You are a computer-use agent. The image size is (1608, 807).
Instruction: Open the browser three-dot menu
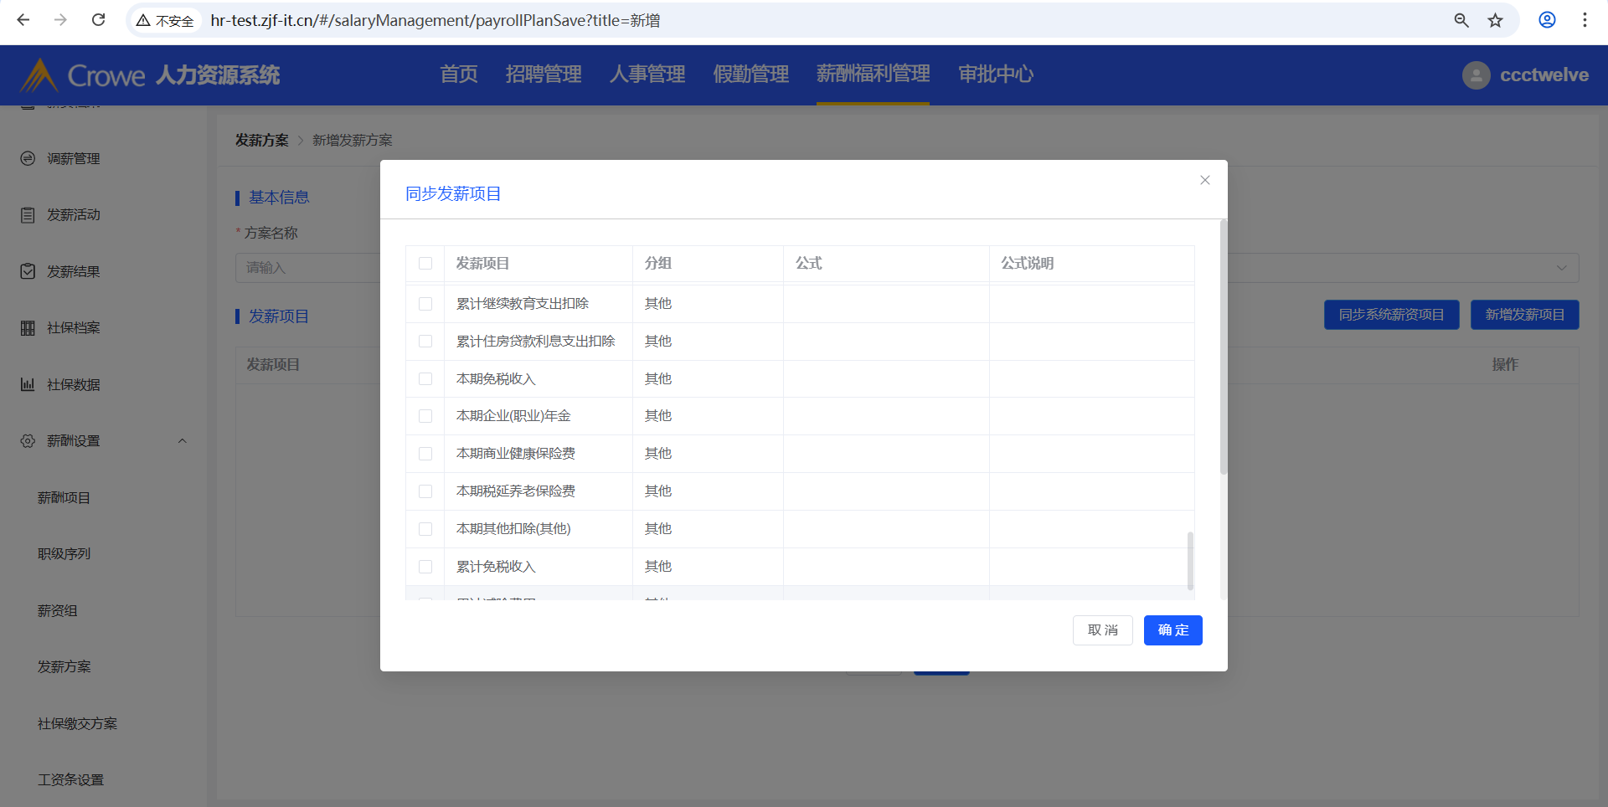tap(1585, 20)
